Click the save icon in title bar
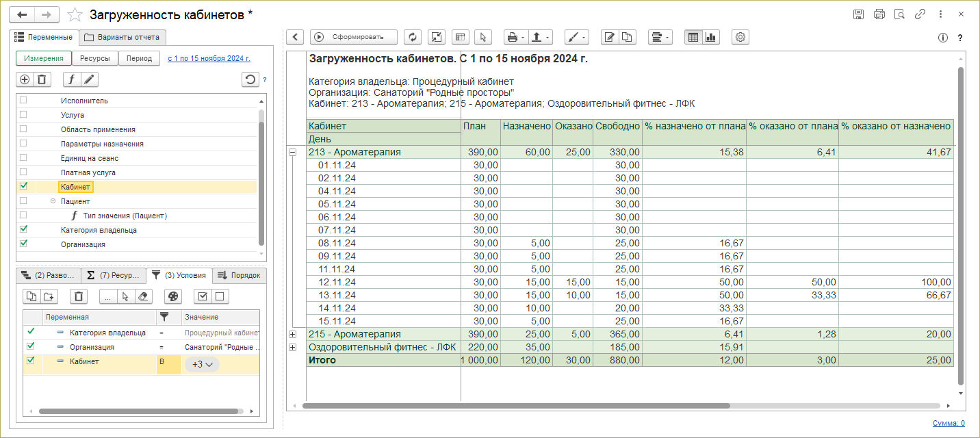This screenshot has width=980, height=438. (858, 14)
